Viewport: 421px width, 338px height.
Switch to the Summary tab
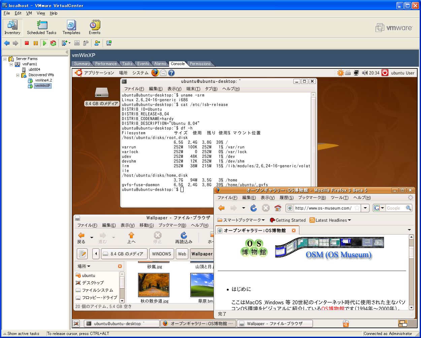point(82,64)
